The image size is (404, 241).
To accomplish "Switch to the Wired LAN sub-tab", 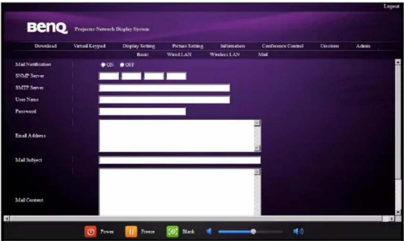I will [179, 54].
